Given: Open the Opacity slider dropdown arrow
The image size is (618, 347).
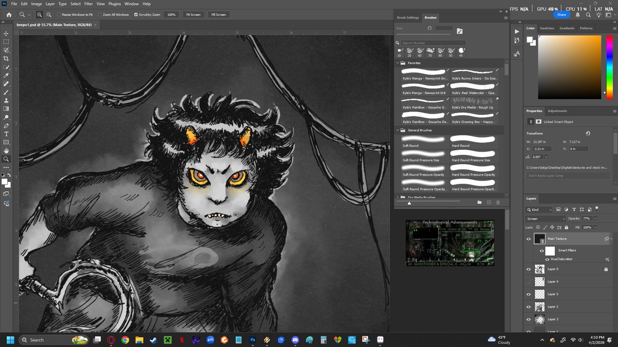Looking at the screenshot, I should pyautogui.click(x=596, y=219).
